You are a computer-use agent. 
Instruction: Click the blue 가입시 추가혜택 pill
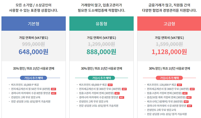point(33,78)
